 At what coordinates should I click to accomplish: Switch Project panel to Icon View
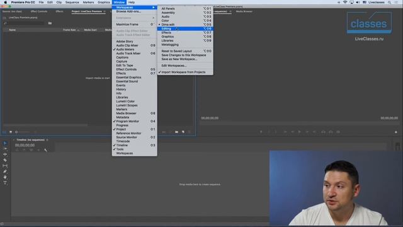11,132
